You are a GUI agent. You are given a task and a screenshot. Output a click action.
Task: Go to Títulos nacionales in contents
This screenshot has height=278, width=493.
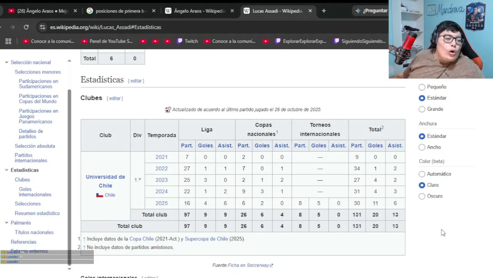[34, 232]
